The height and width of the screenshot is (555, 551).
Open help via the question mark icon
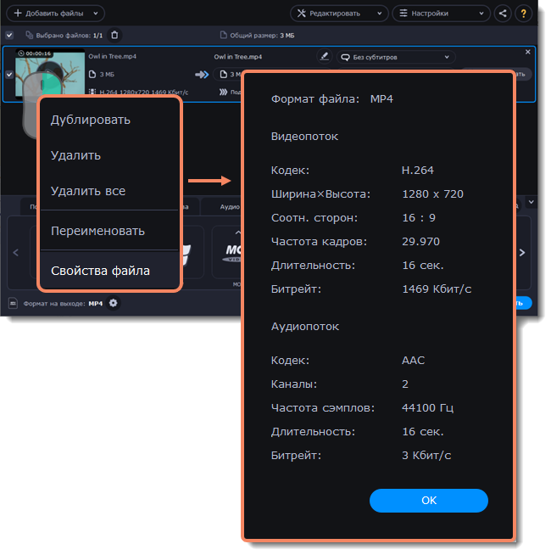[x=523, y=14]
